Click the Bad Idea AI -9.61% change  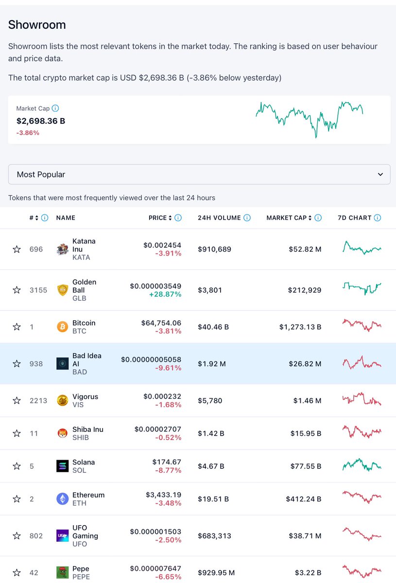tap(167, 368)
